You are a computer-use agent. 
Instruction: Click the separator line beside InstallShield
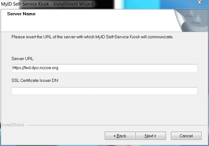pyautogui.click(x=117, y=125)
